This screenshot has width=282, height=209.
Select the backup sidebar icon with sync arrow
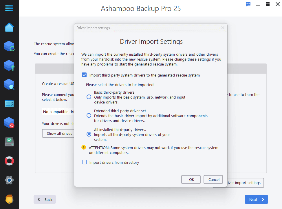click(9, 46)
